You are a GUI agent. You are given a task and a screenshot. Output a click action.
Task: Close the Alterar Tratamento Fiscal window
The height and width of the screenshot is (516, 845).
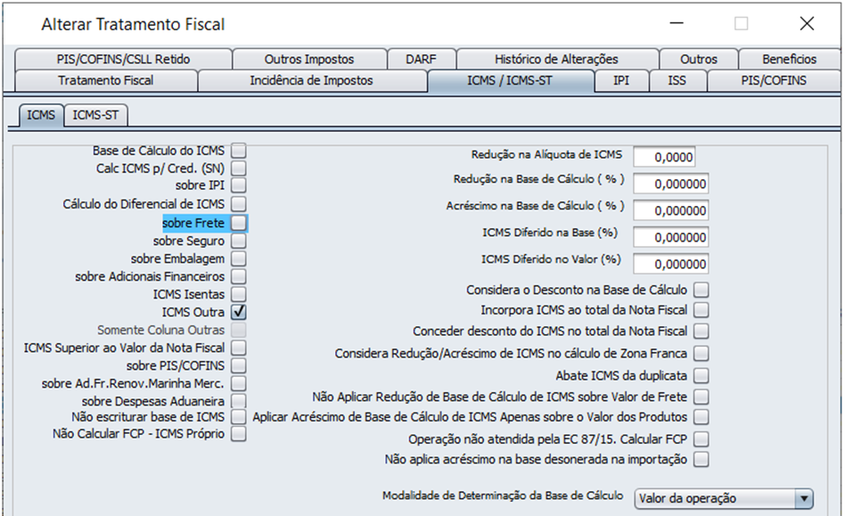pos(807,24)
